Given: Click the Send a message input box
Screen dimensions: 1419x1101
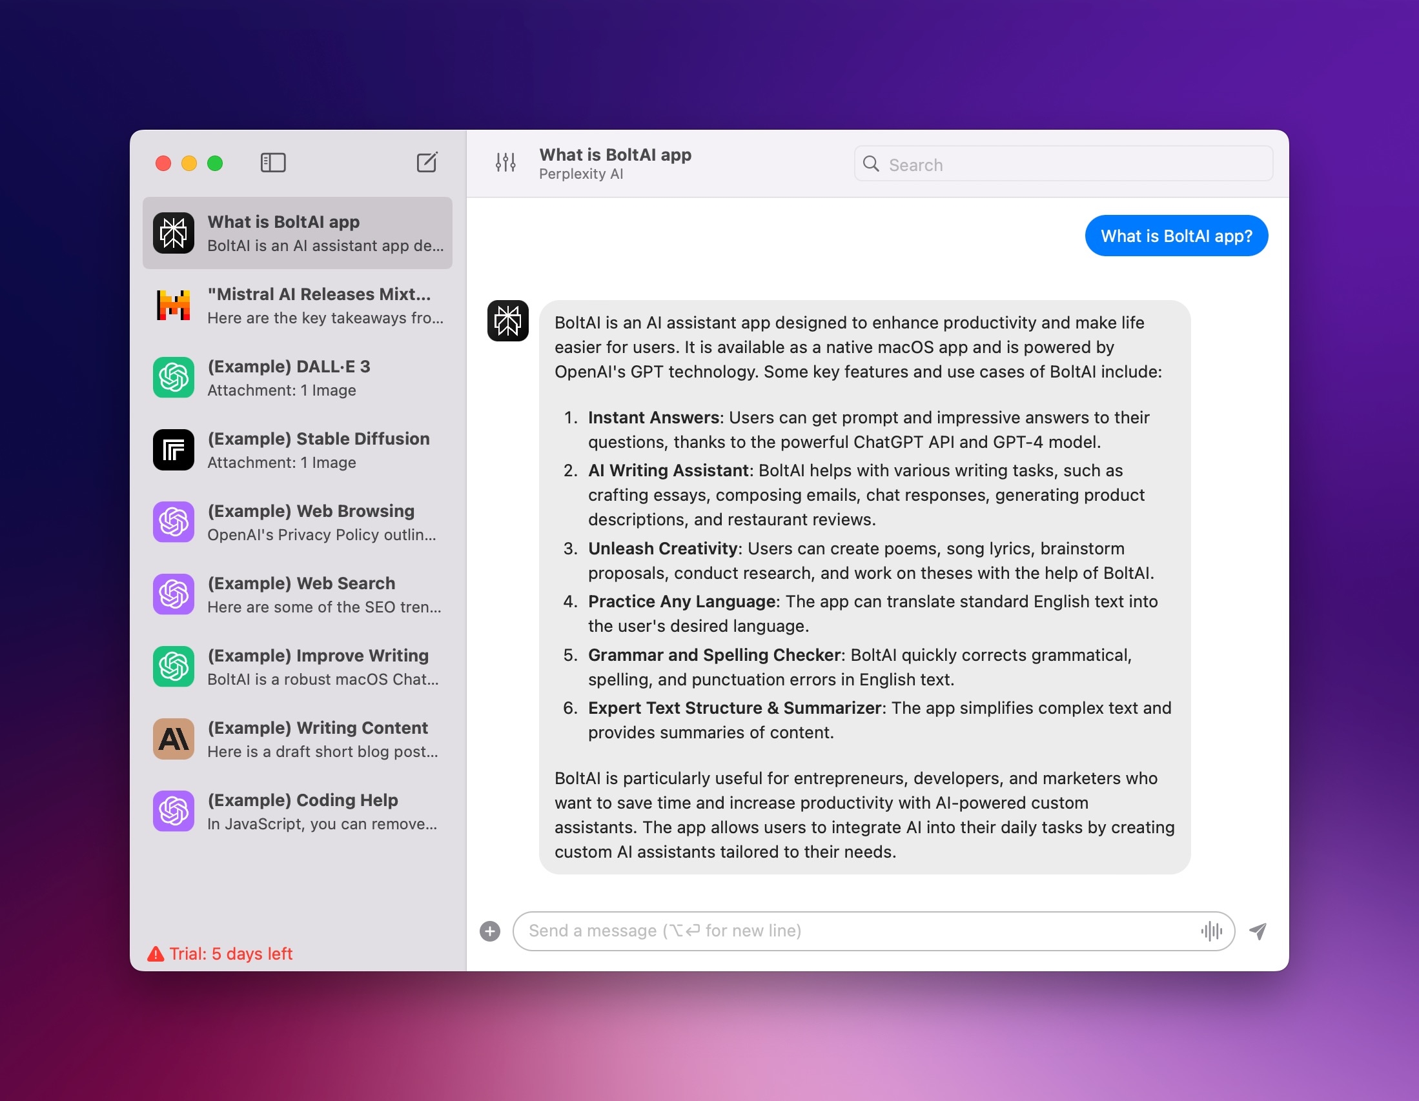Looking at the screenshot, I should [x=857, y=931].
